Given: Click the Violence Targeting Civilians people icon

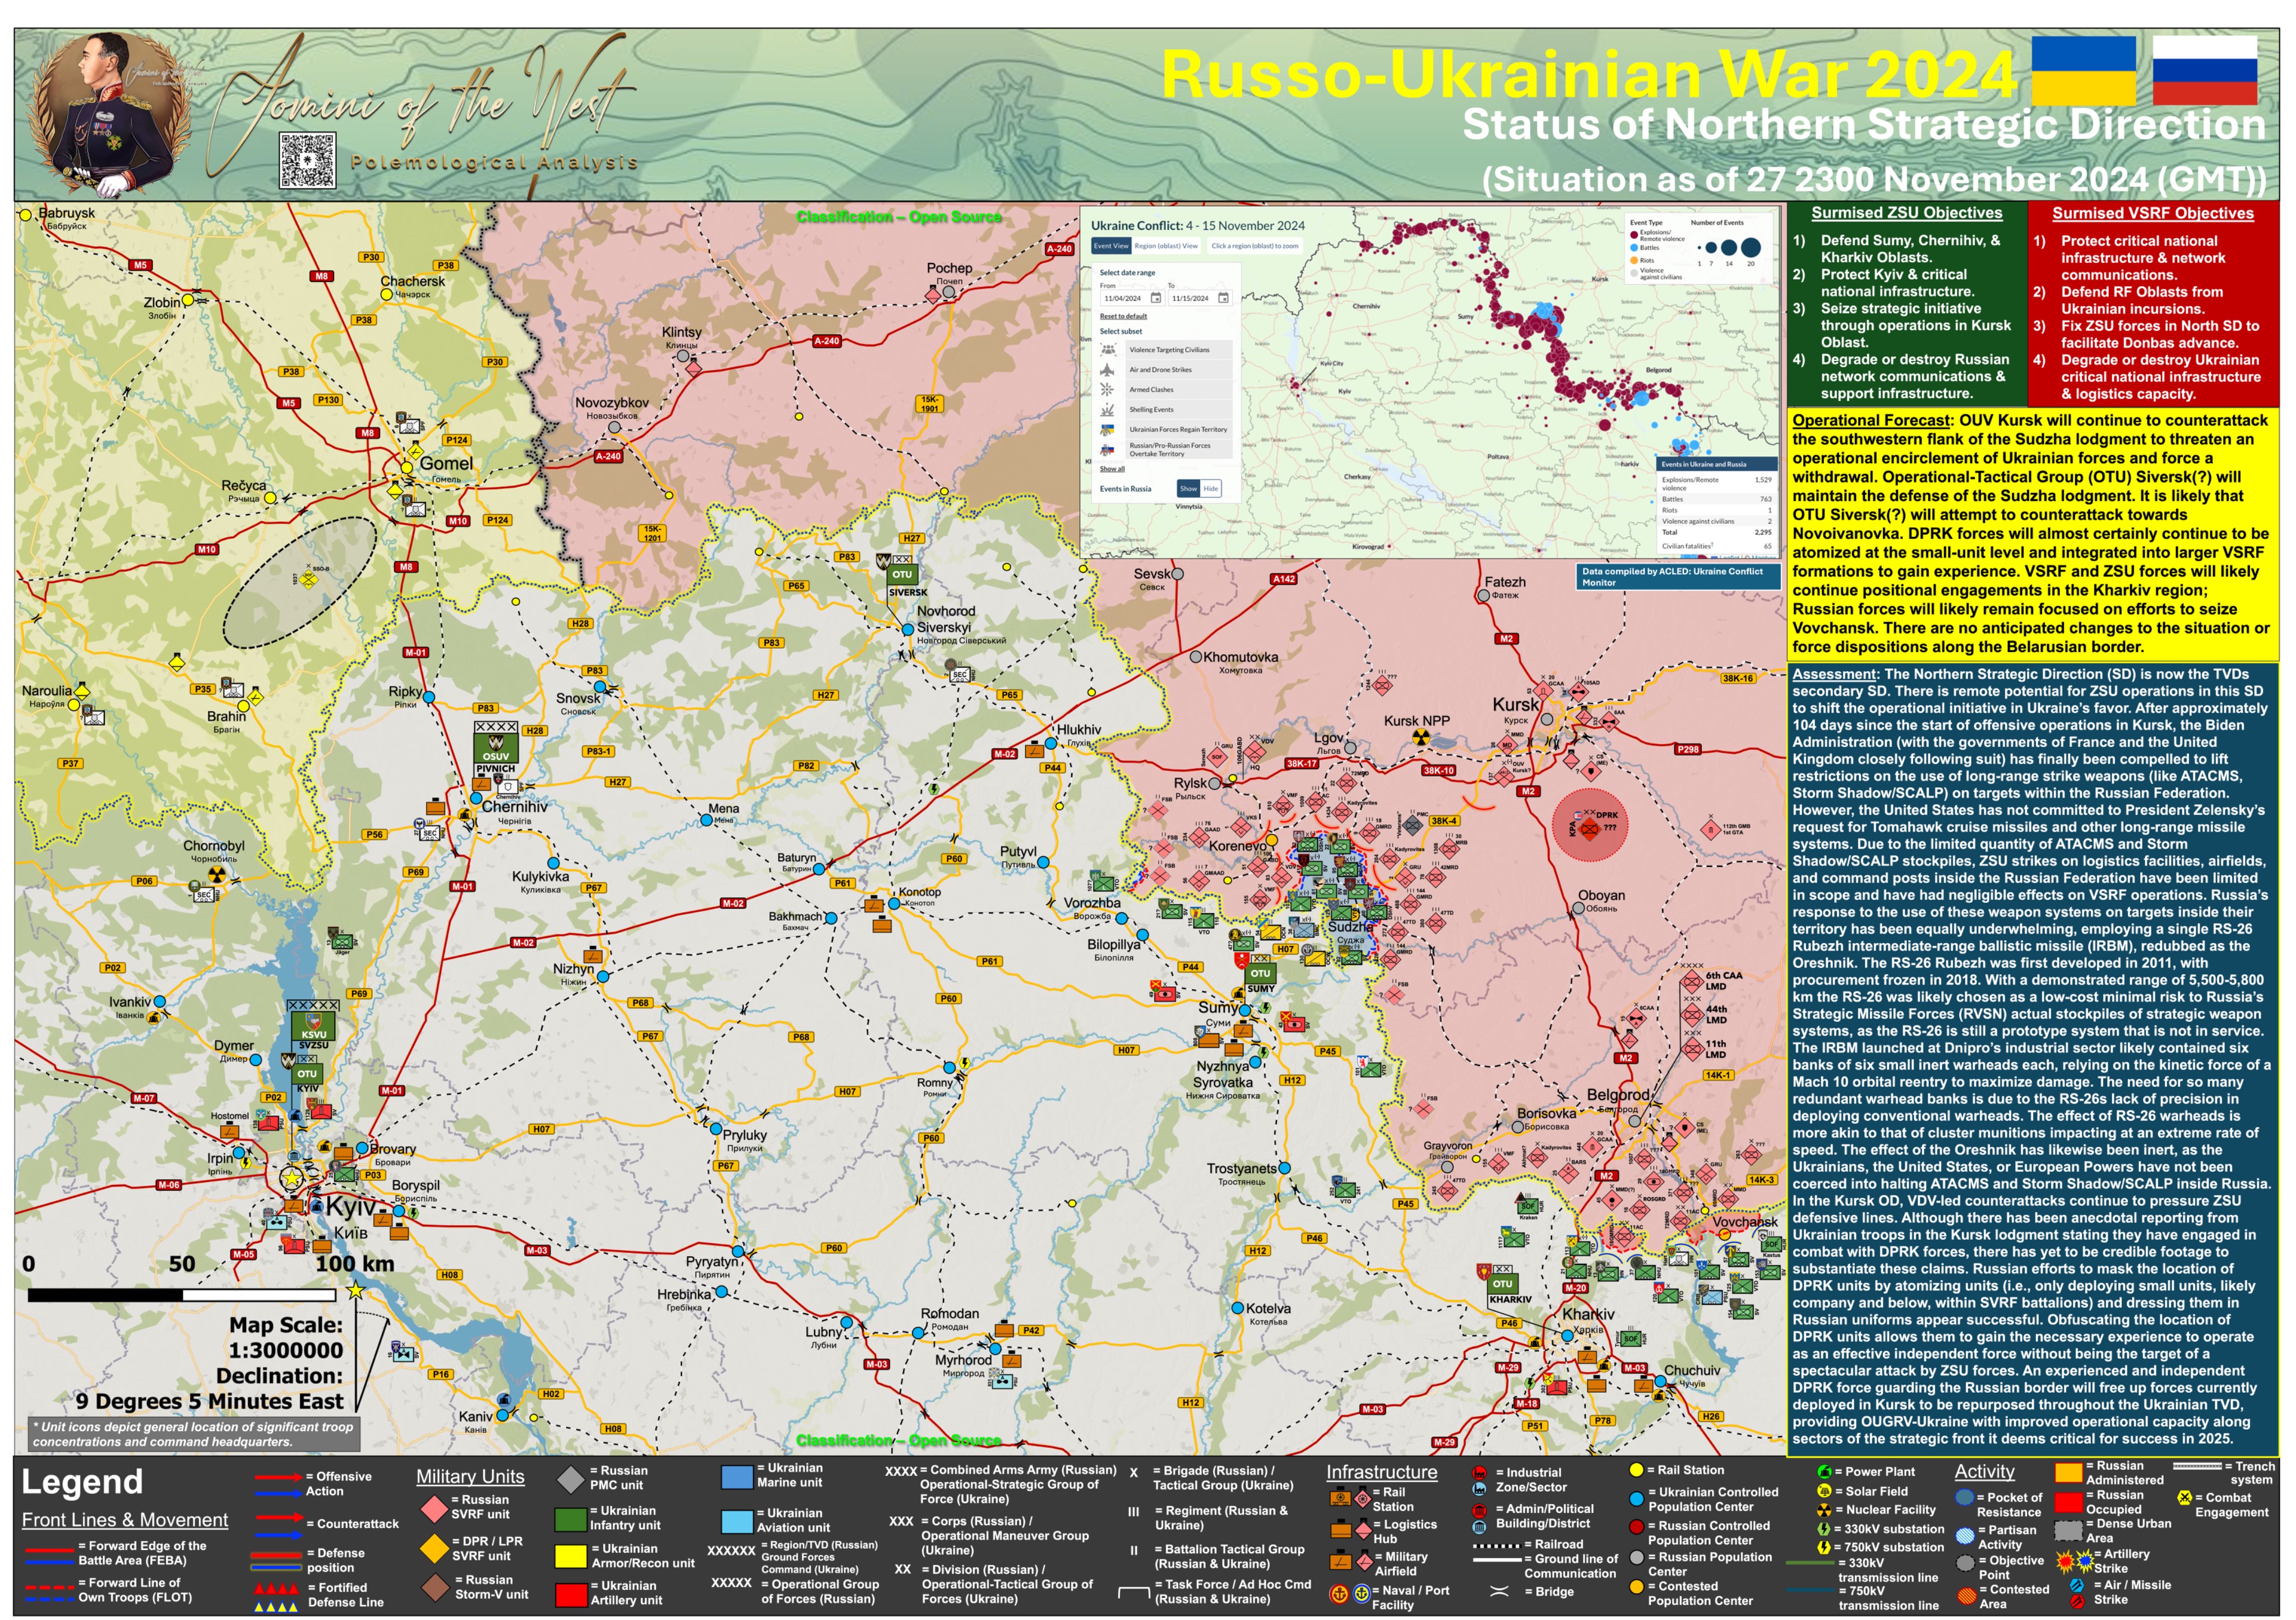Looking at the screenshot, I should [1108, 350].
